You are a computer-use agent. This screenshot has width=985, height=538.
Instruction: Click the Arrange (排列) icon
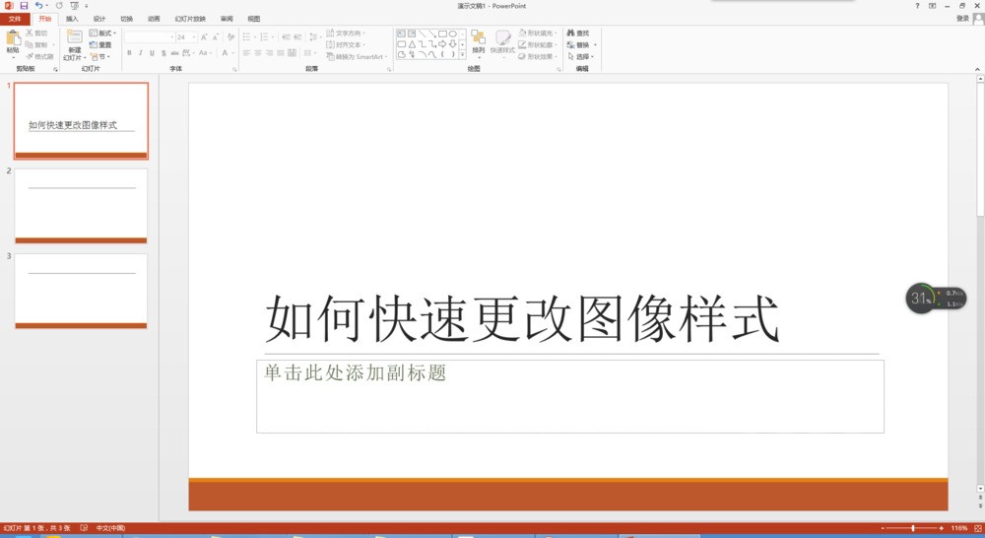pyautogui.click(x=478, y=37)
